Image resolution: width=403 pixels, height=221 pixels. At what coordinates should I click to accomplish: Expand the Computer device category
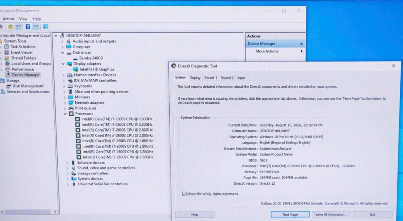pos(62,47)
